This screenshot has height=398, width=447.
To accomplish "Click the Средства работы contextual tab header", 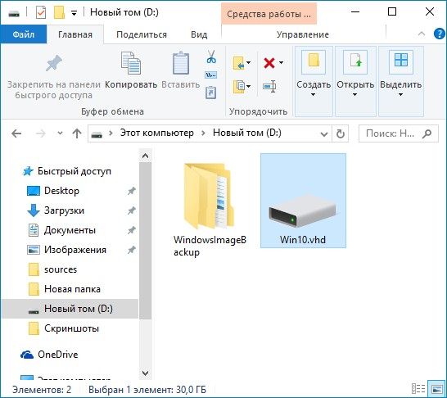I will tap(269, 14).
